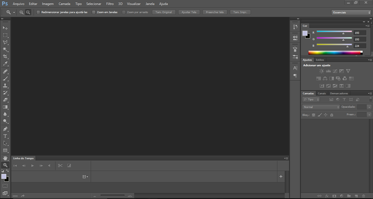Select the Pen tool

(x=5, y=129)
